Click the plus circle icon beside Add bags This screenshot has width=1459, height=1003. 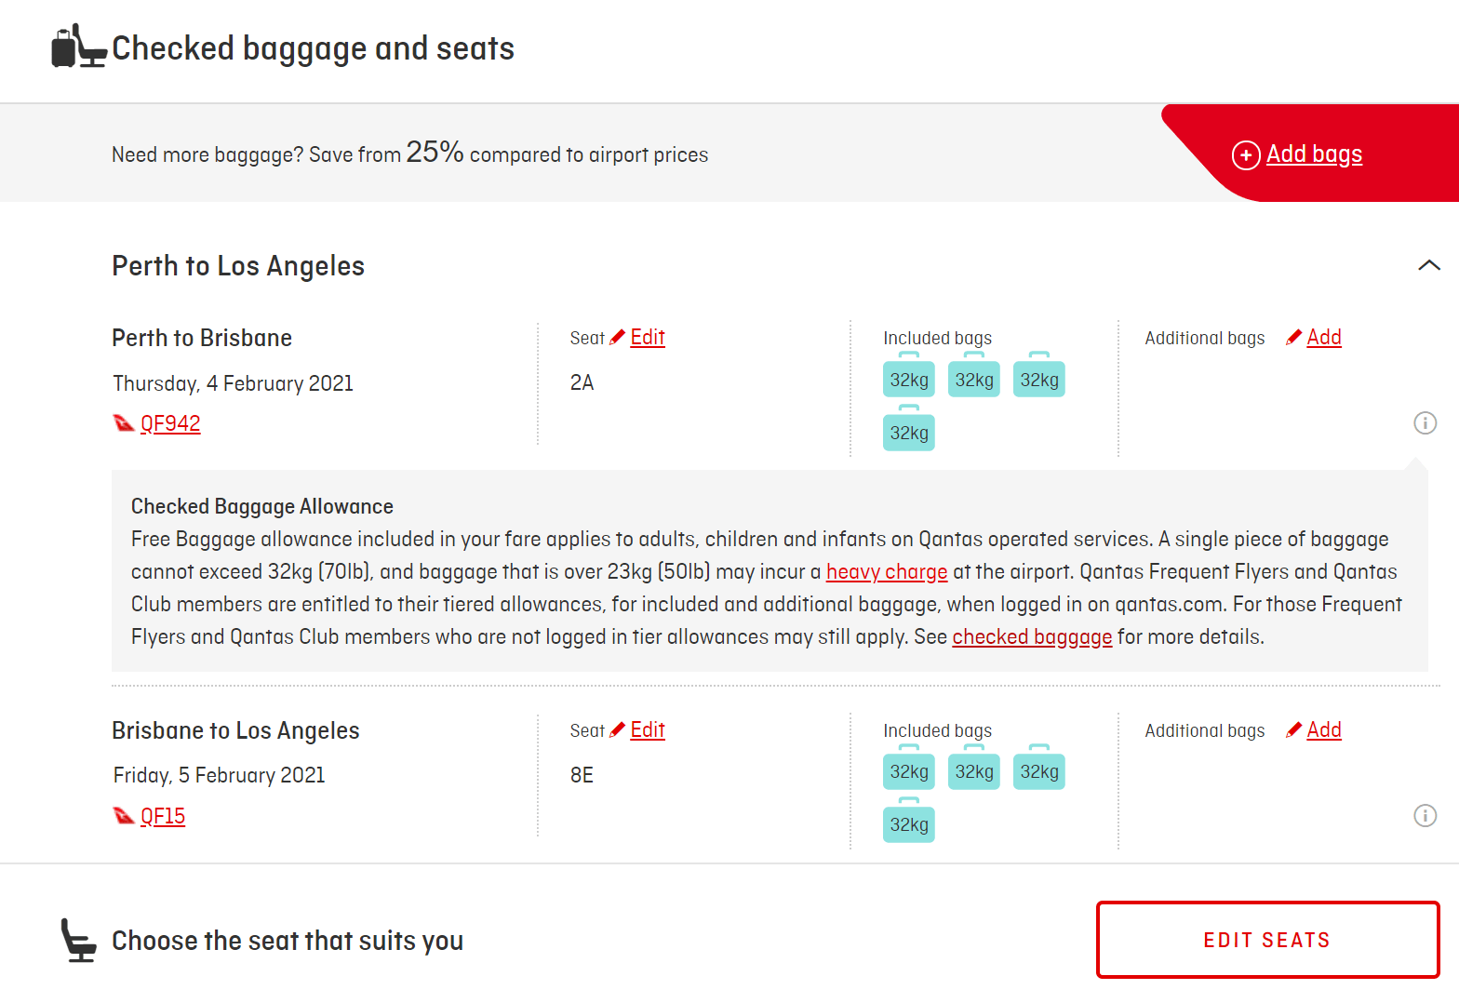[1246, 154]
